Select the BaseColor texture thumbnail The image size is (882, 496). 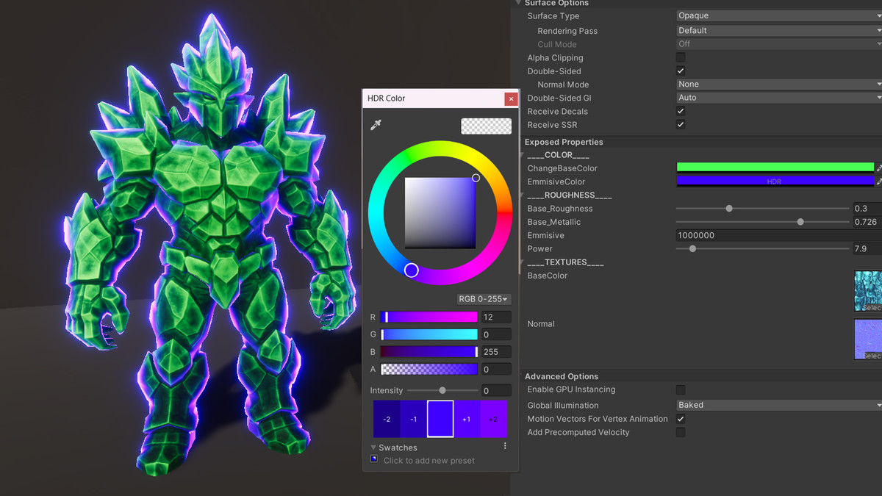point(868,291)
